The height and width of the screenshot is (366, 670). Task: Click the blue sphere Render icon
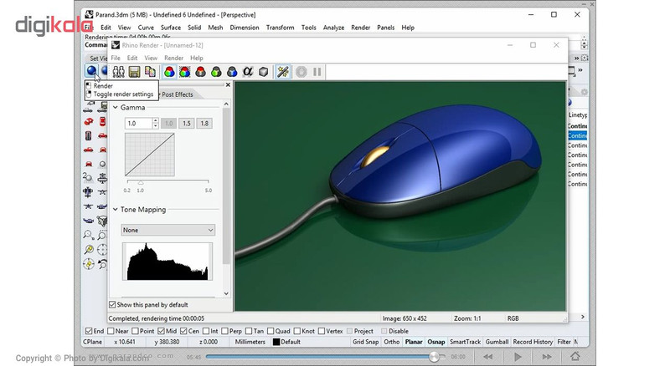coord(91,71)
